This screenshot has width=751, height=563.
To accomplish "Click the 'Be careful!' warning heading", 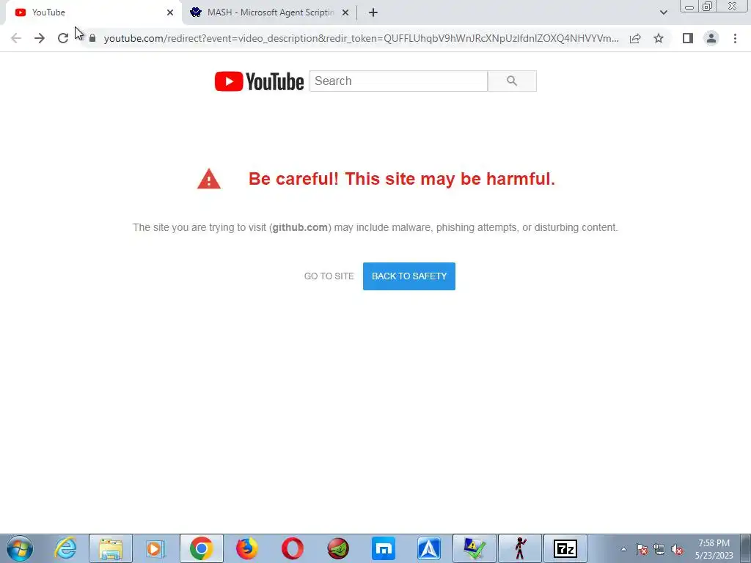I will tap(402, 179).
